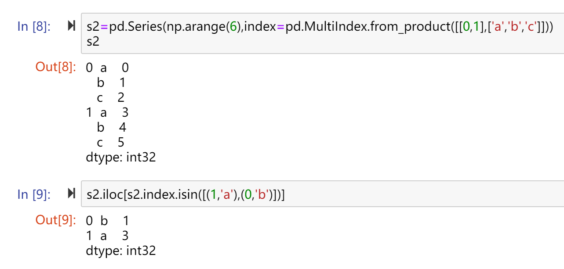Place cursor on np.arange in cell 8

(196, 27)
